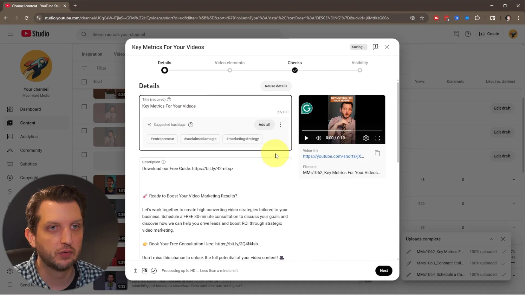The width and height of the screenshot is (525, 295).
Task: Open the Suggested hashtags help icon
Action: tap(191, 125)
